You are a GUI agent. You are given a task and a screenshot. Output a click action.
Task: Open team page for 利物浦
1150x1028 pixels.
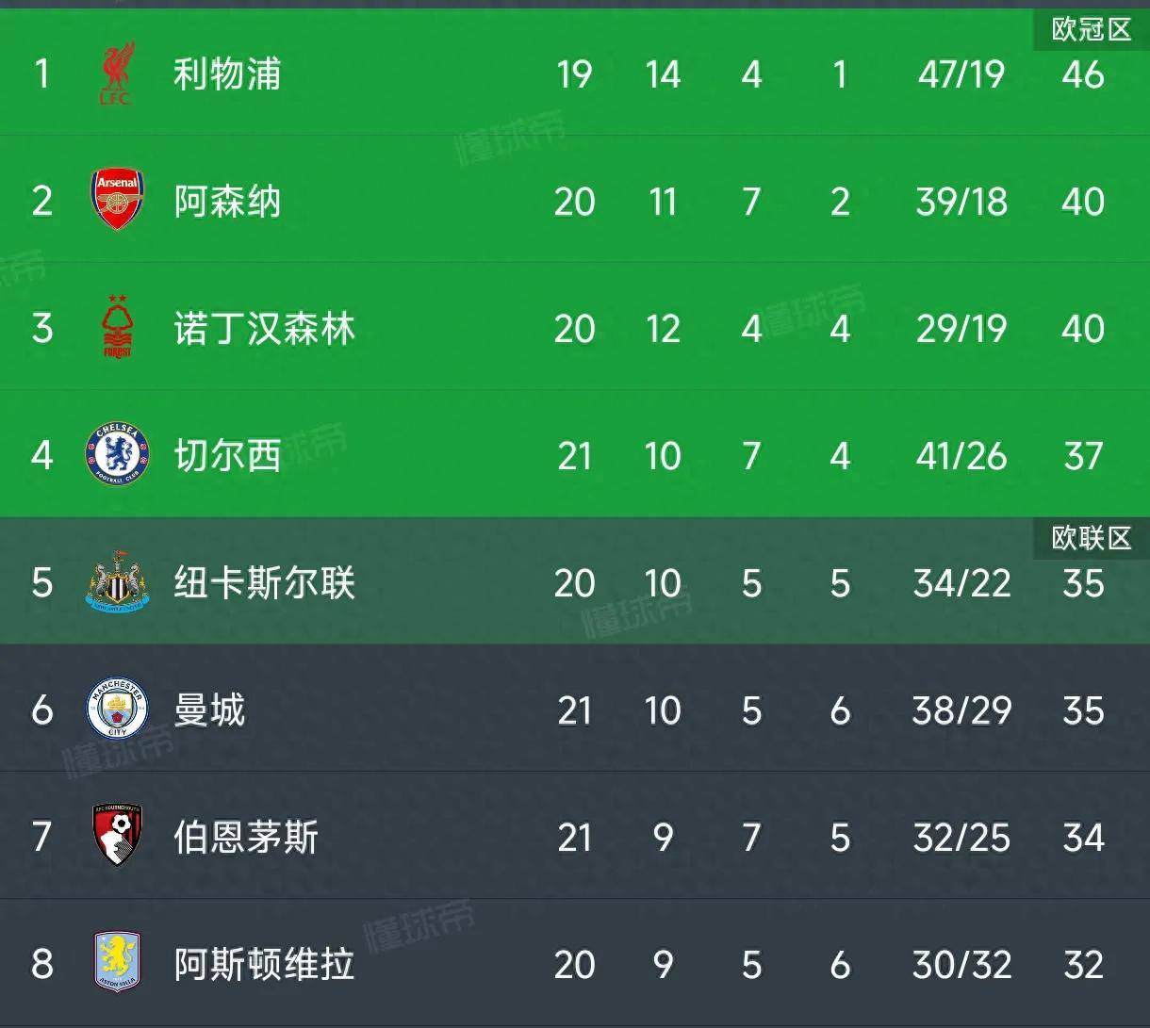coord(227,73)
